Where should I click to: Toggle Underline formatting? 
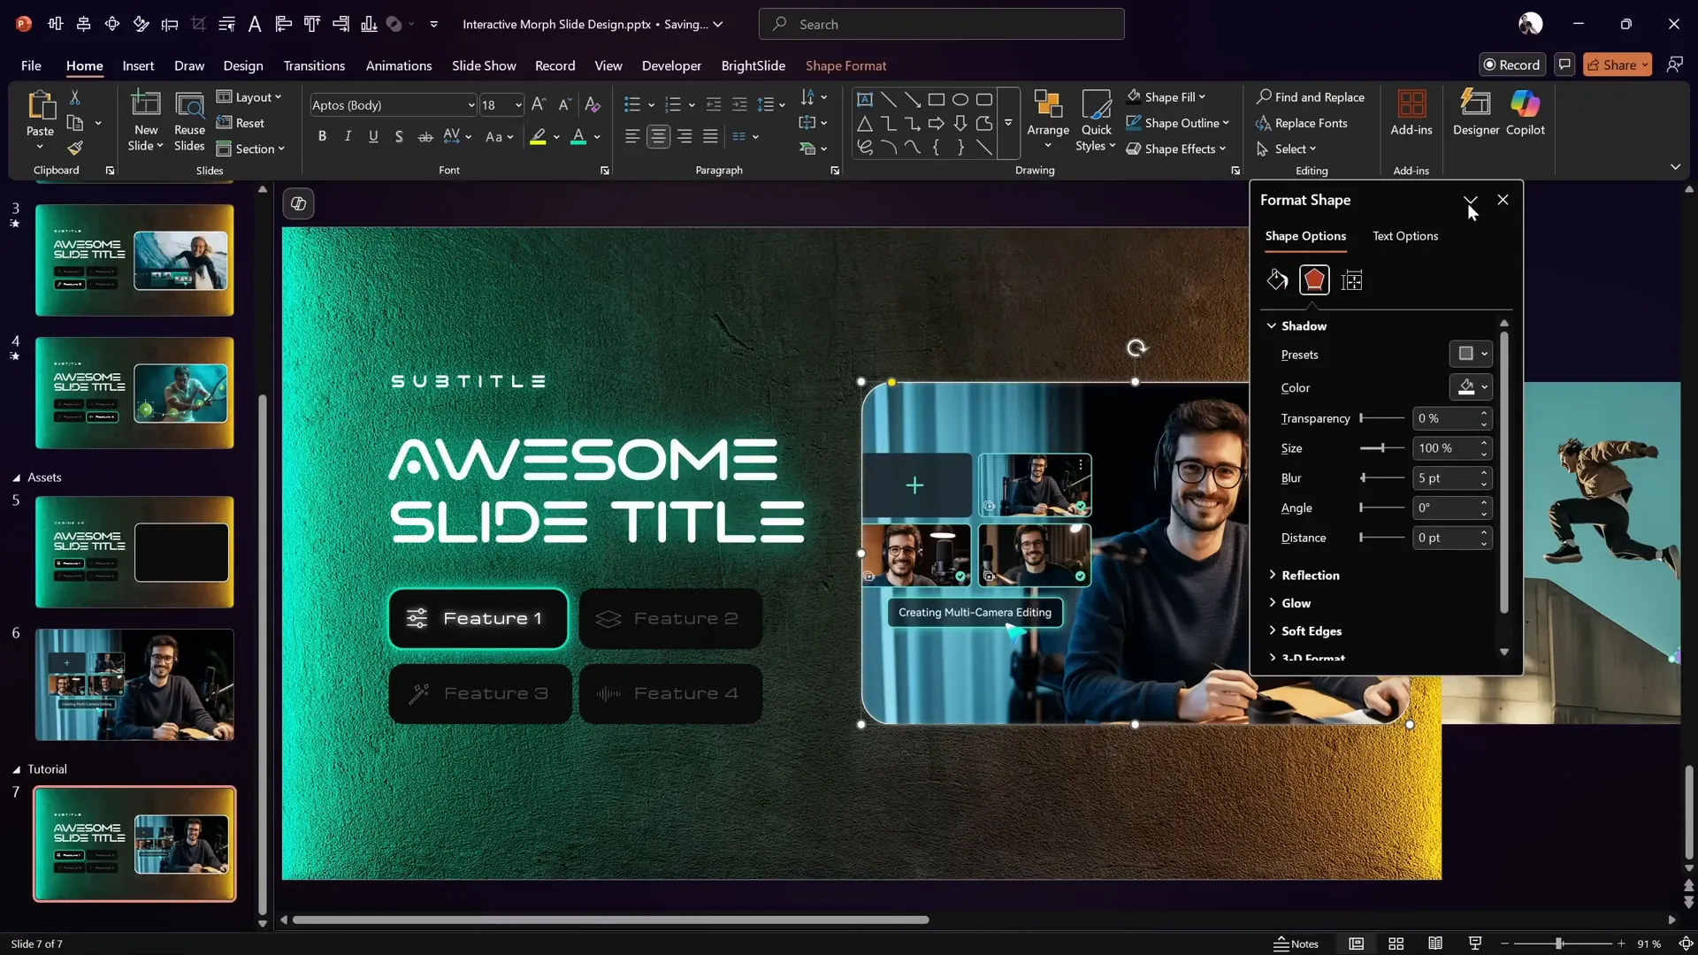coord(373,136)
